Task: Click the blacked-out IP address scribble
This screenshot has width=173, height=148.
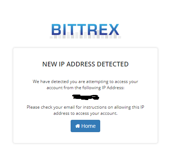Action: pyautogui.click(x=86, y=97)
